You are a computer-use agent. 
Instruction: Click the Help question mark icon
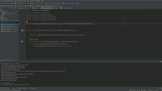click(76, 3)
